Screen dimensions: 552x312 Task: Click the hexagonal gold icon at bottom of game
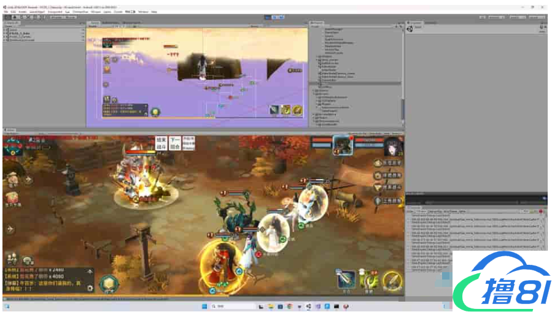click(109, 284)
